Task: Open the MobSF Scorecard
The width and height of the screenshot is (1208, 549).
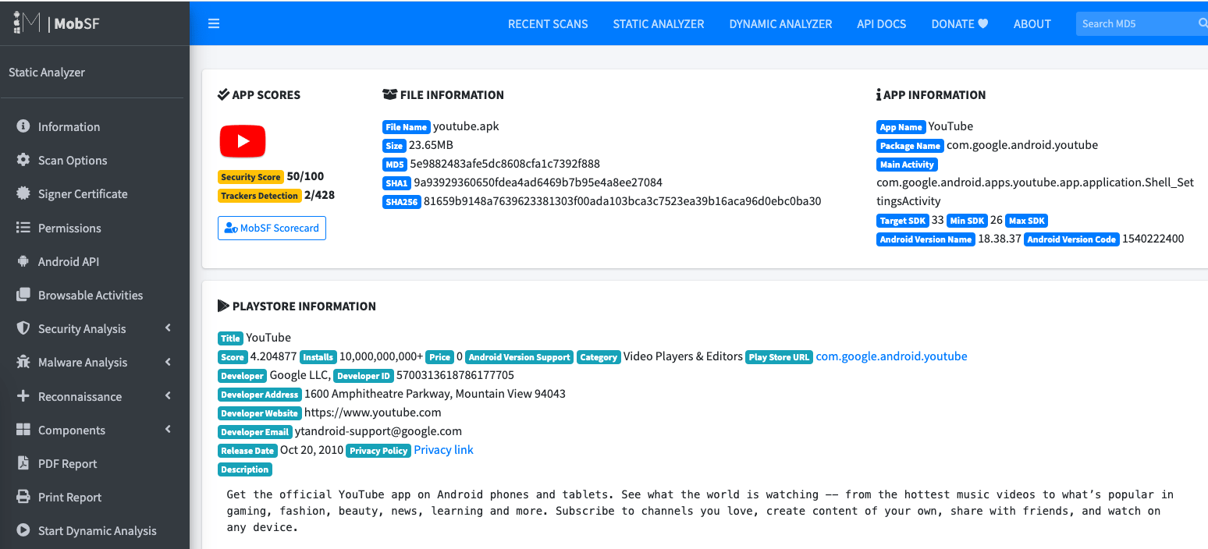Action: click(272, 228)
